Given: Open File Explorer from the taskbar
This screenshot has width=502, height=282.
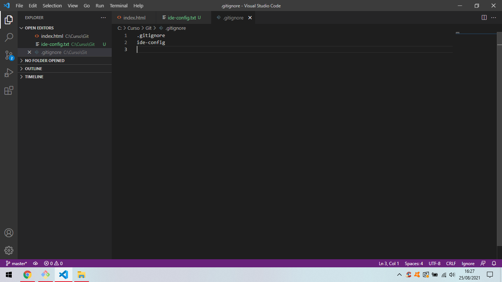Looking at the screenshot, I should (81, 275).
